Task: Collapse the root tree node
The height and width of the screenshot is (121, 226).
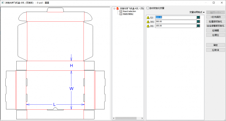Action: (114, 8)
